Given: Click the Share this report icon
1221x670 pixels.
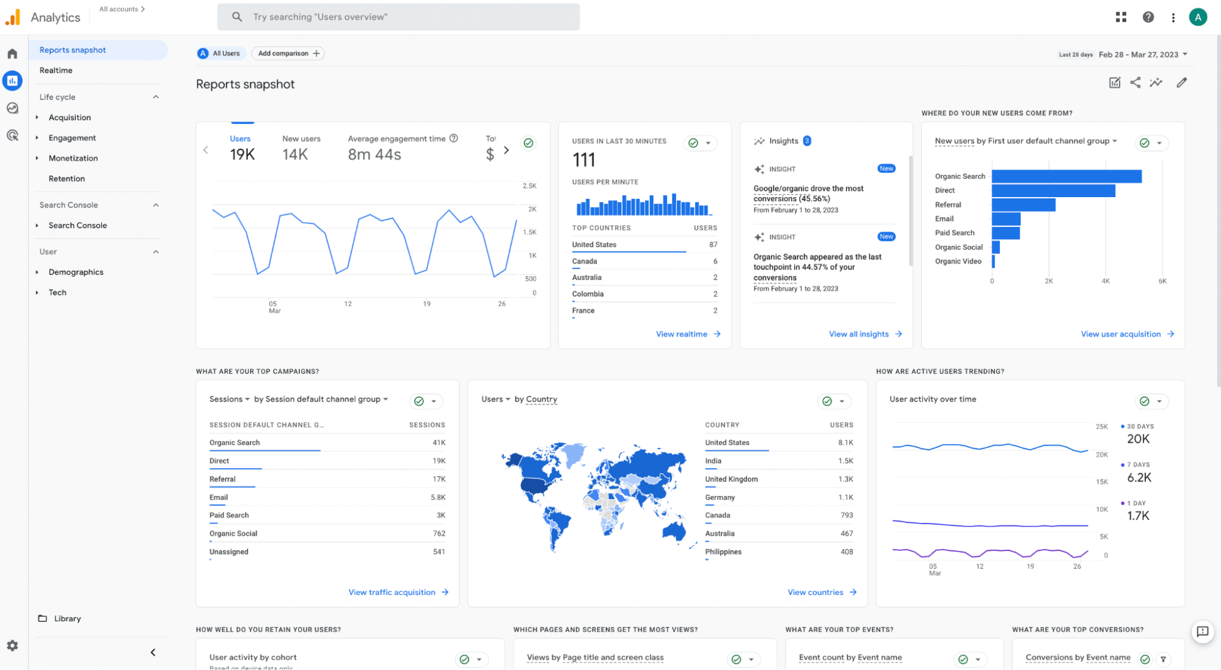Looking at the screenshot, I should click(1135, 82).
